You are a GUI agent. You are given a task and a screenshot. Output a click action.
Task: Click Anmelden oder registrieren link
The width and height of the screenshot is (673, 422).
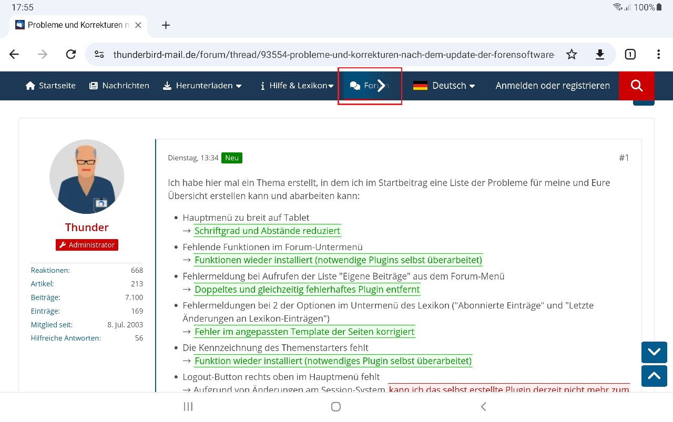click(x=553, y=86)
